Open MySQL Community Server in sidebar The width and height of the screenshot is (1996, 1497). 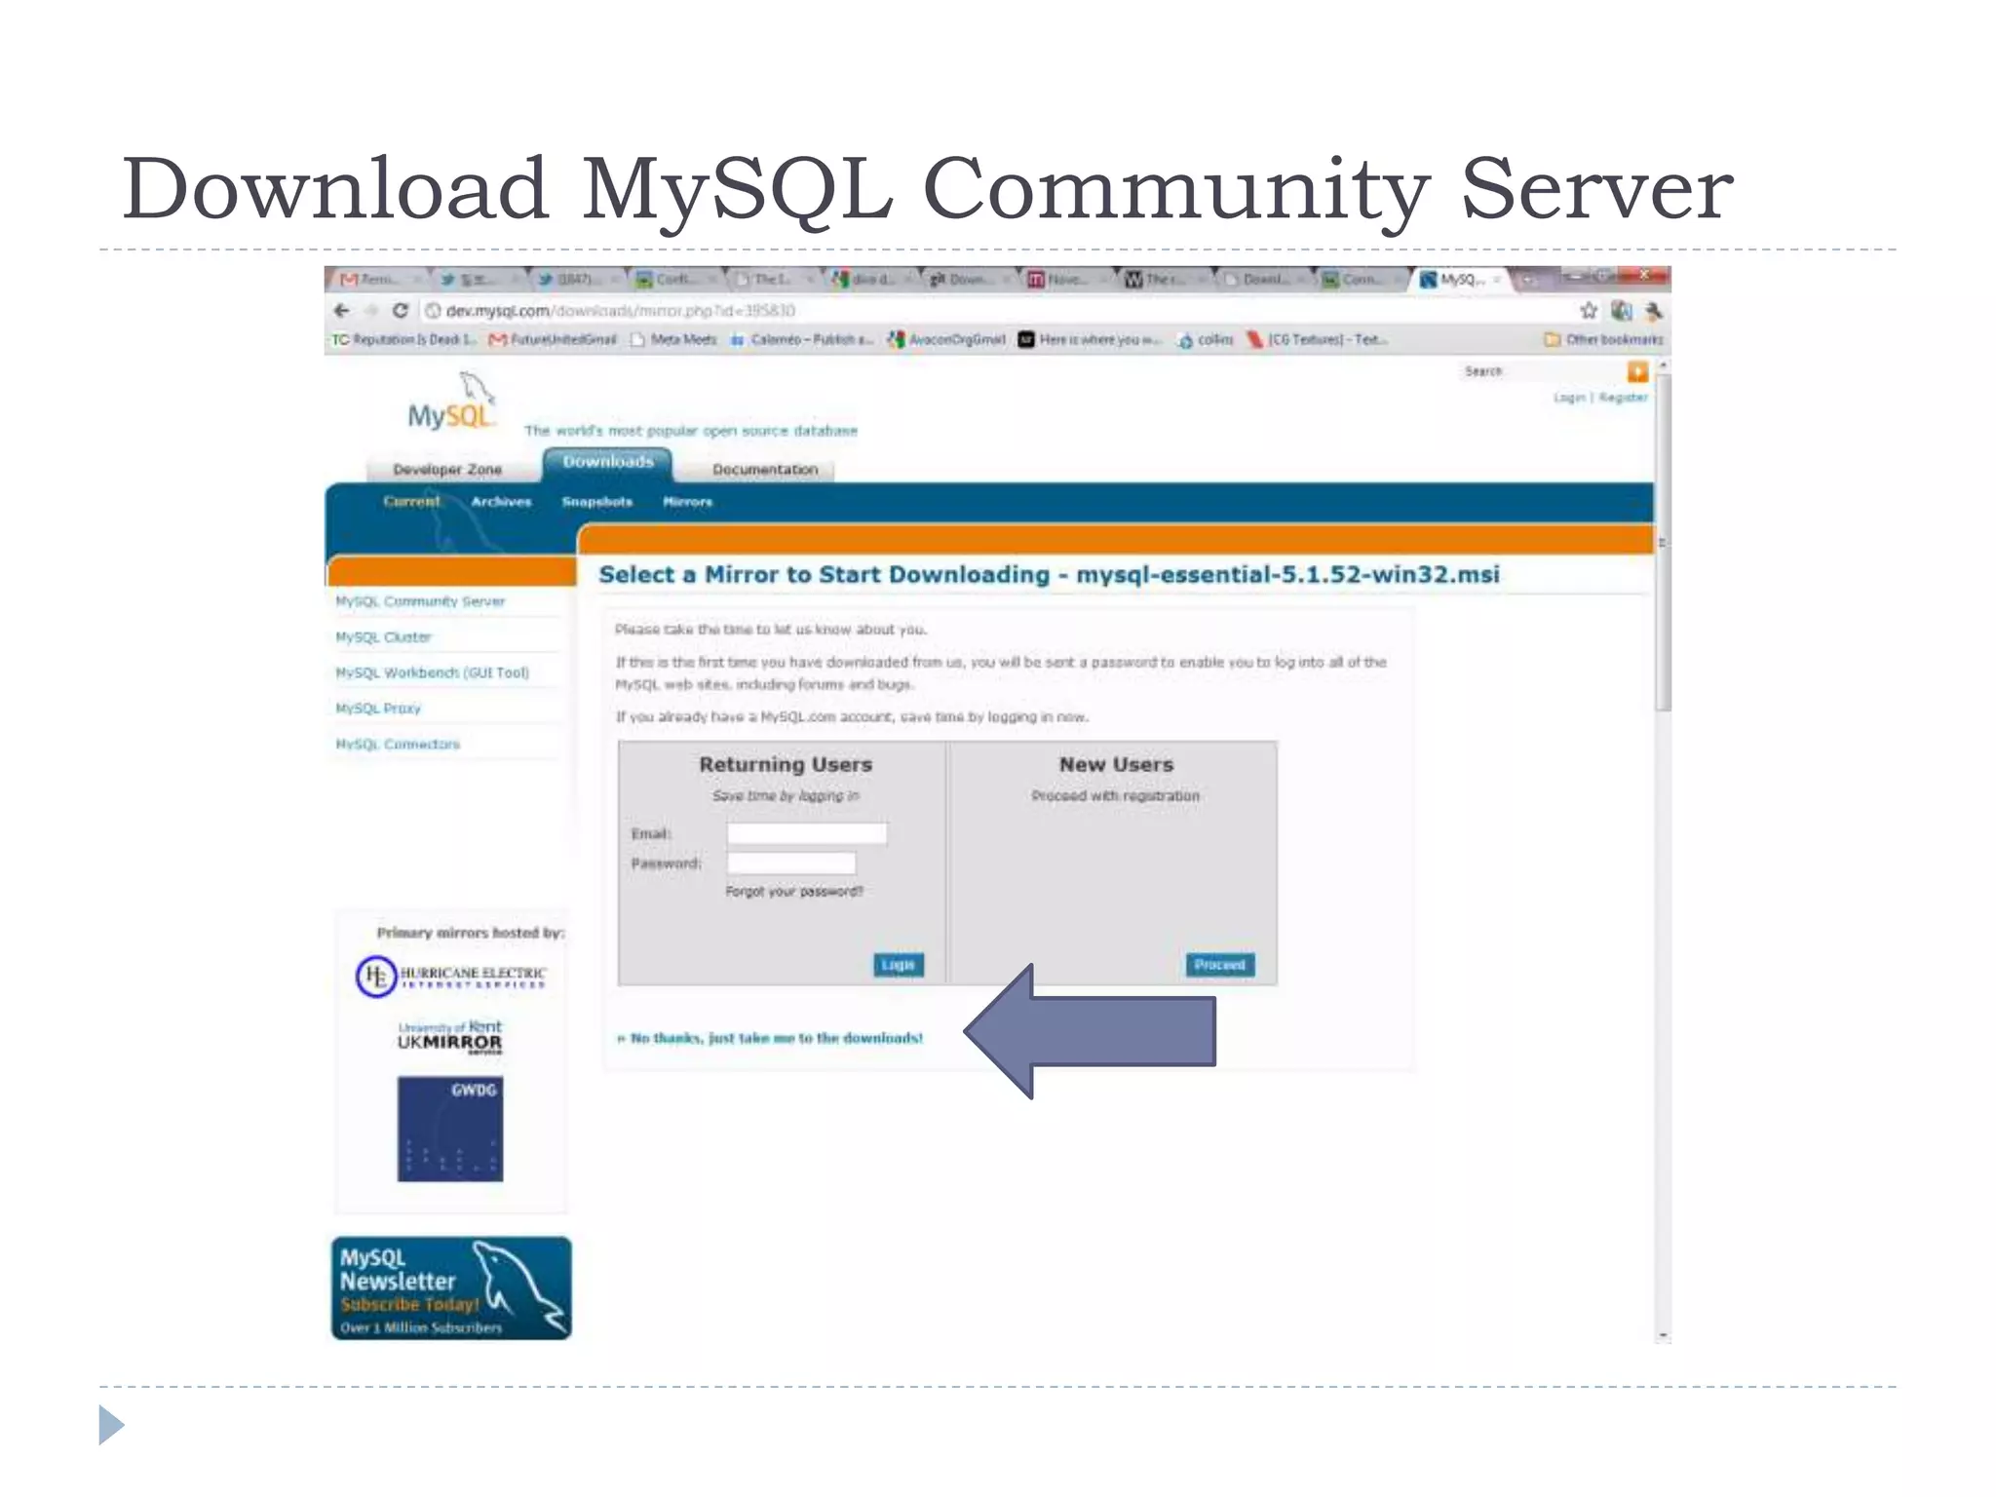[x=420, y=601]
